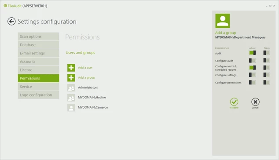Toggle Allow for Configure alerts & scheduled reports
279x160 pixels.
252,68
